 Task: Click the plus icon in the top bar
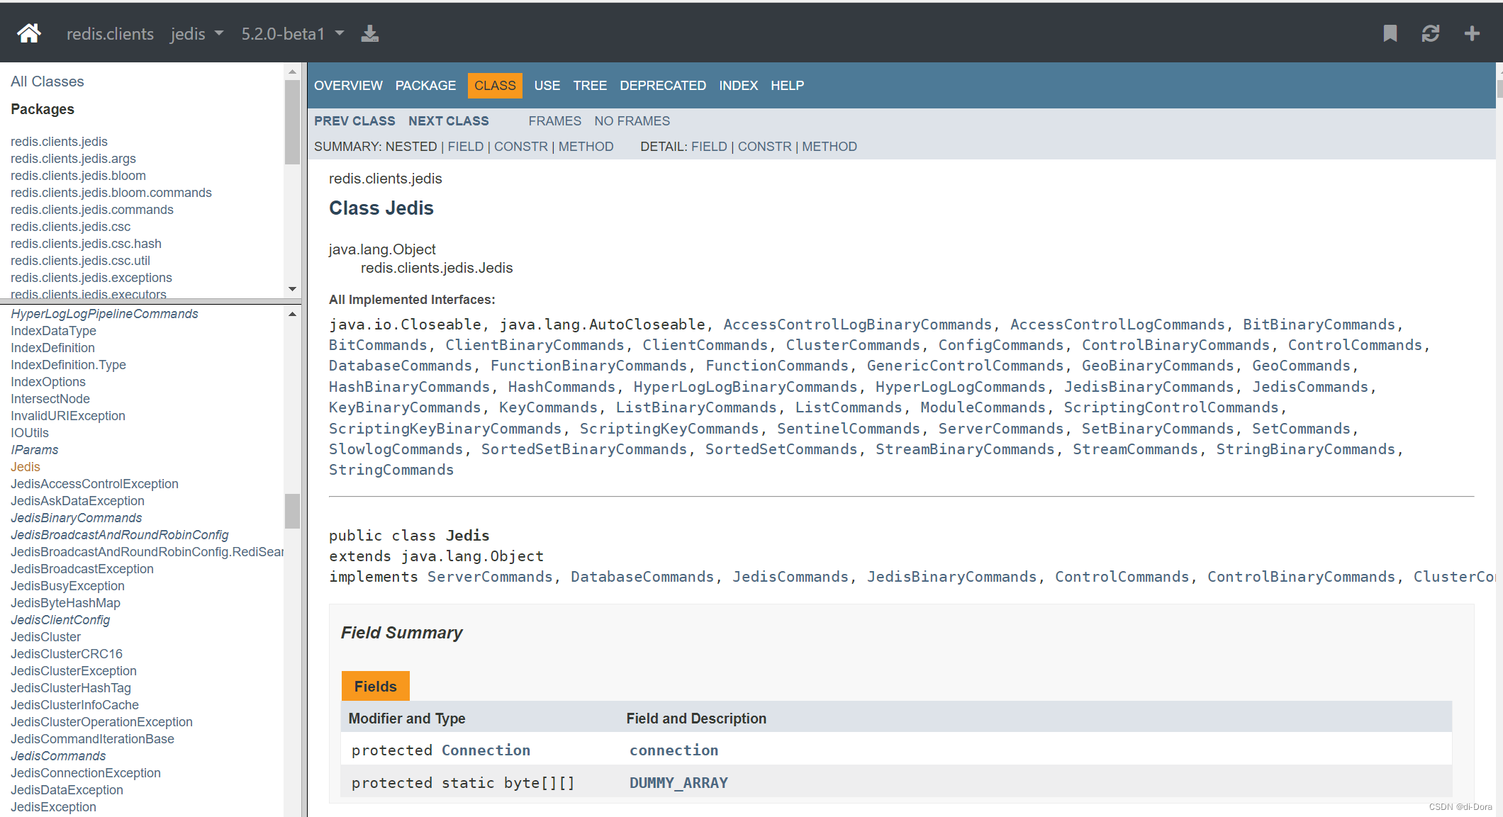pyautogui.click(x=1472, y=33)
